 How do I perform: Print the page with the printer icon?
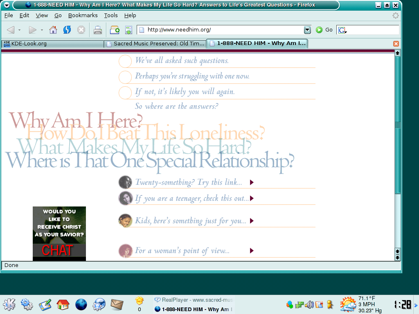click(x=98, y=30)
